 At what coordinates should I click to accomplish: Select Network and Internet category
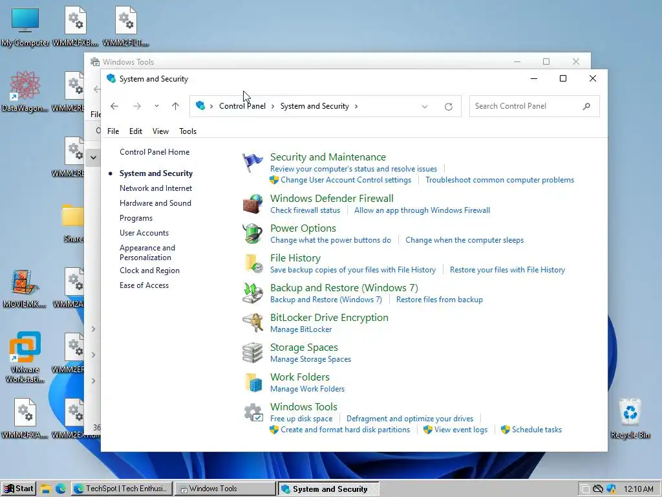tap(156, 188)
